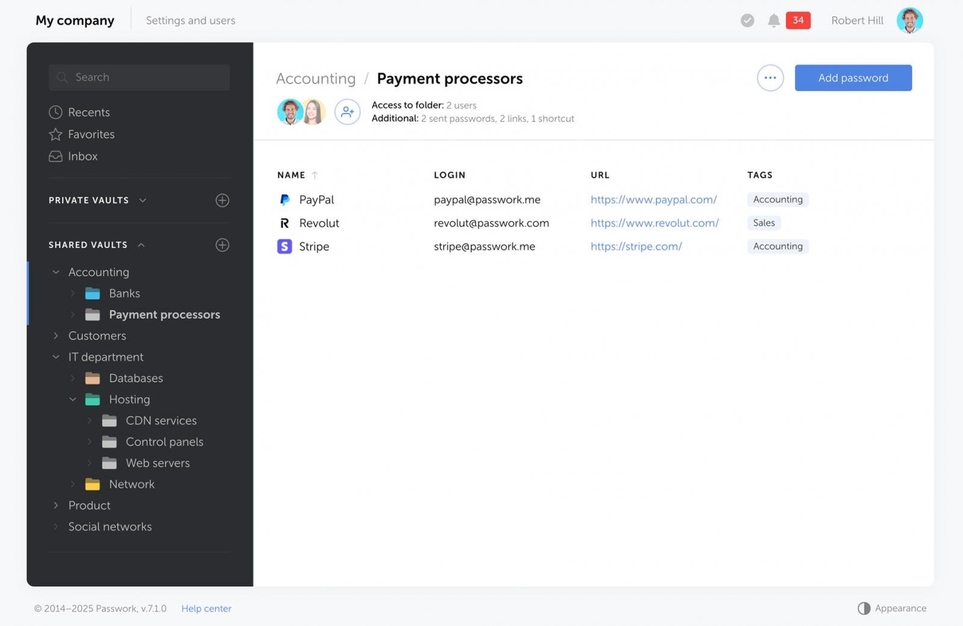This screenshot has height=626, width=963.
Task: Click the add-user icon next to folder avatars
Action: click(x=347, y=112)
